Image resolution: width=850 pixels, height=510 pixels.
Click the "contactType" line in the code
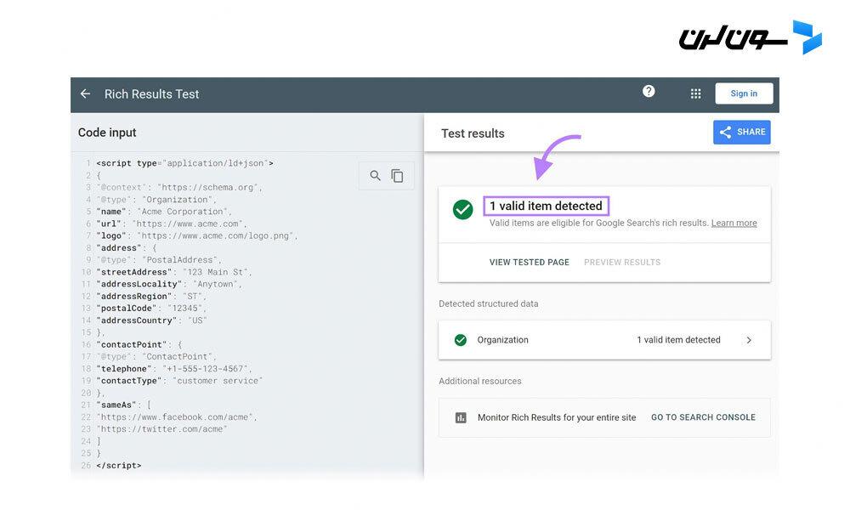(178, 381)
